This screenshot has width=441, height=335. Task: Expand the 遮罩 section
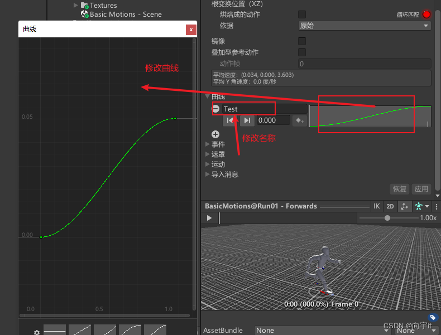[x=207, y=154]
